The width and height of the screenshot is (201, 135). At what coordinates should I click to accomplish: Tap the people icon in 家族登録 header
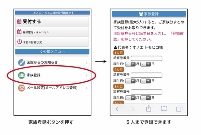tap(141, 14)
